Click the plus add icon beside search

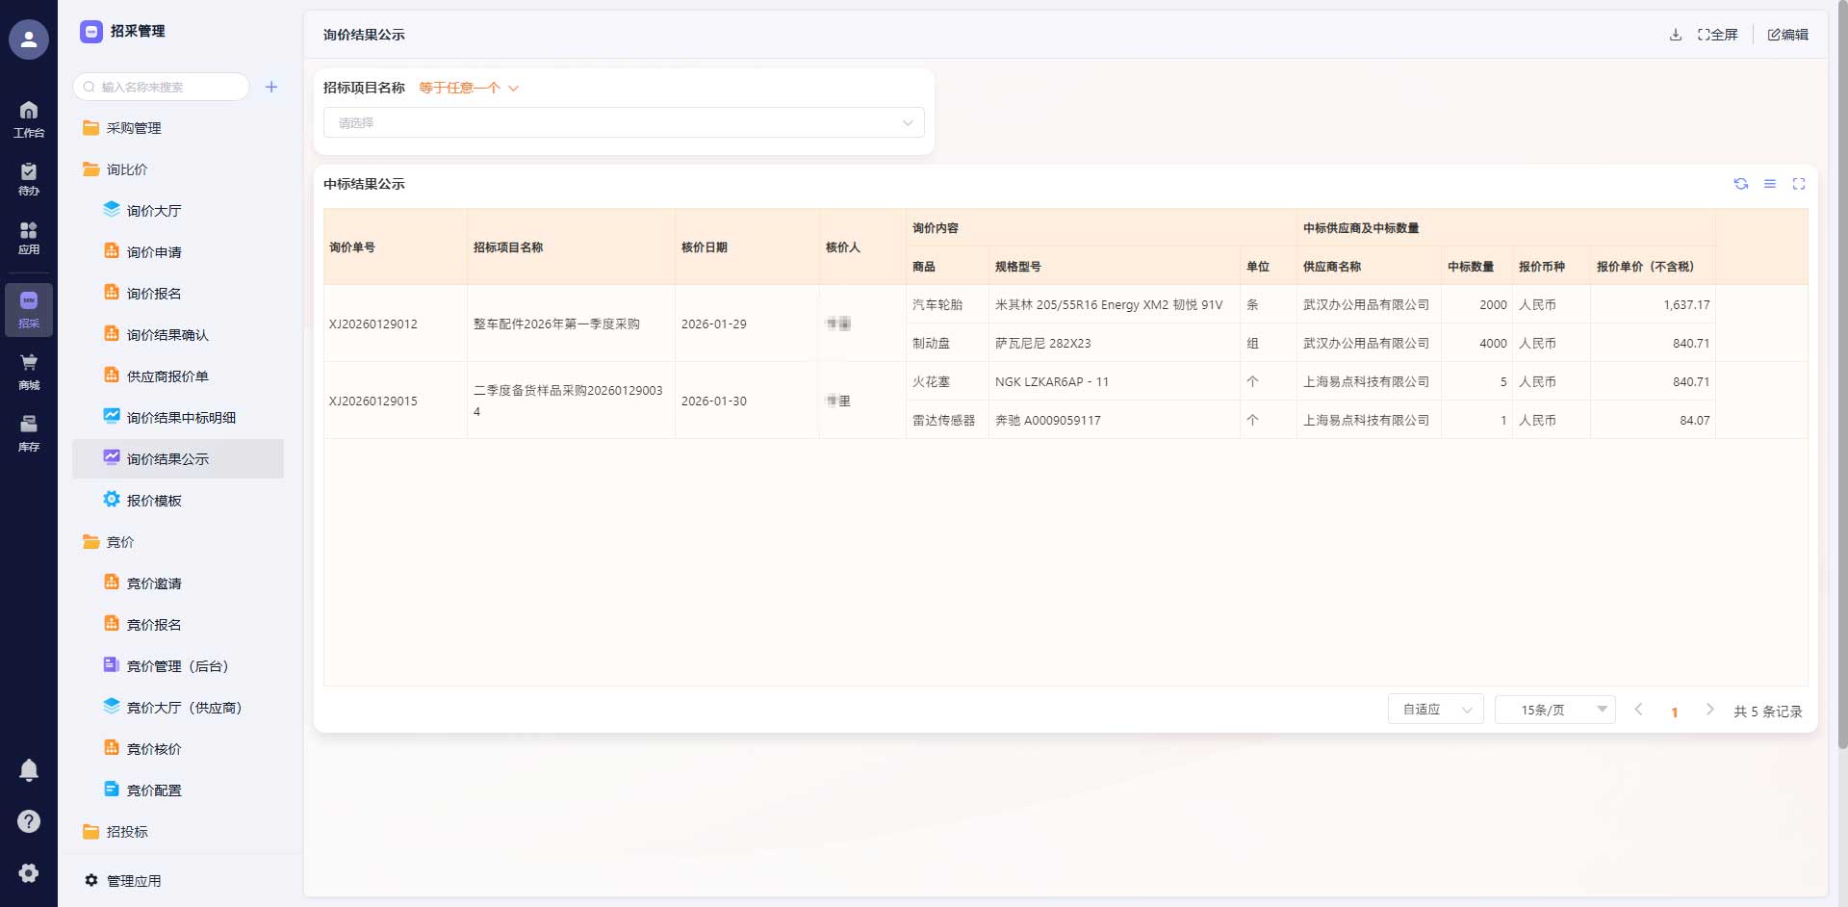pyautogui.click(x=271, y=87)
